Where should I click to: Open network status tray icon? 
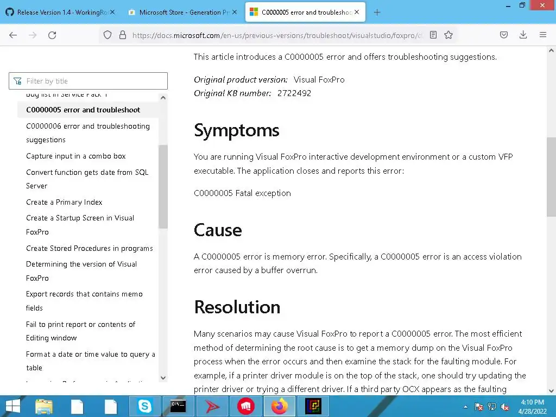click(492, 407)
